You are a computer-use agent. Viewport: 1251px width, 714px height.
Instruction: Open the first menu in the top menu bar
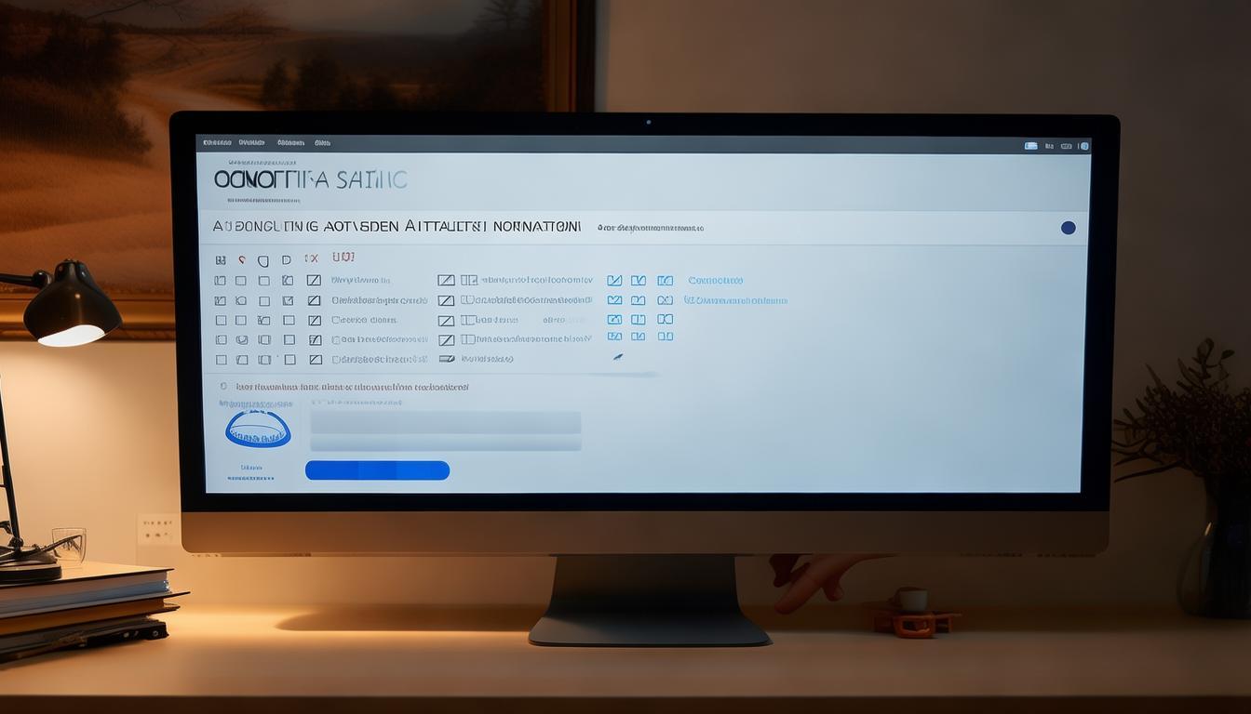[x=217, y=143]
